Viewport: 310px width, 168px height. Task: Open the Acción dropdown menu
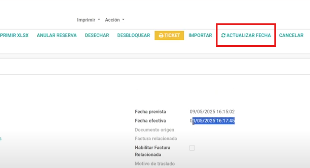pyautogui.click(x=115, y=20)
